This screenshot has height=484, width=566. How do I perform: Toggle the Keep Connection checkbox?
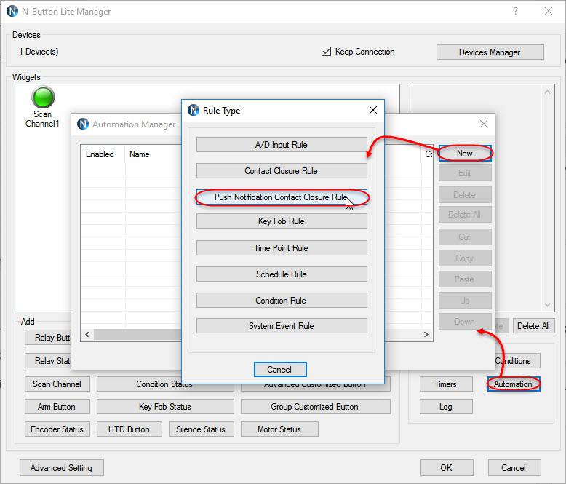point(326,51)
